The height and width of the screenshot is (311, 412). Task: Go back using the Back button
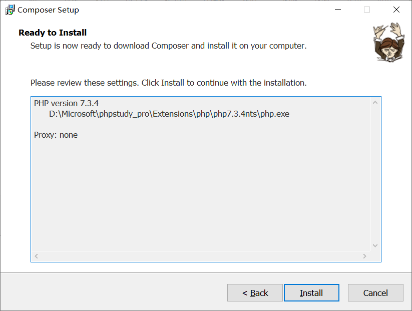255,292
